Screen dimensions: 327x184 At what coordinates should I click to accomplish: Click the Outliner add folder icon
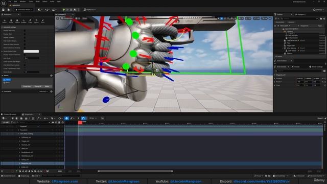pyautogui.click(x=321, y=18)
